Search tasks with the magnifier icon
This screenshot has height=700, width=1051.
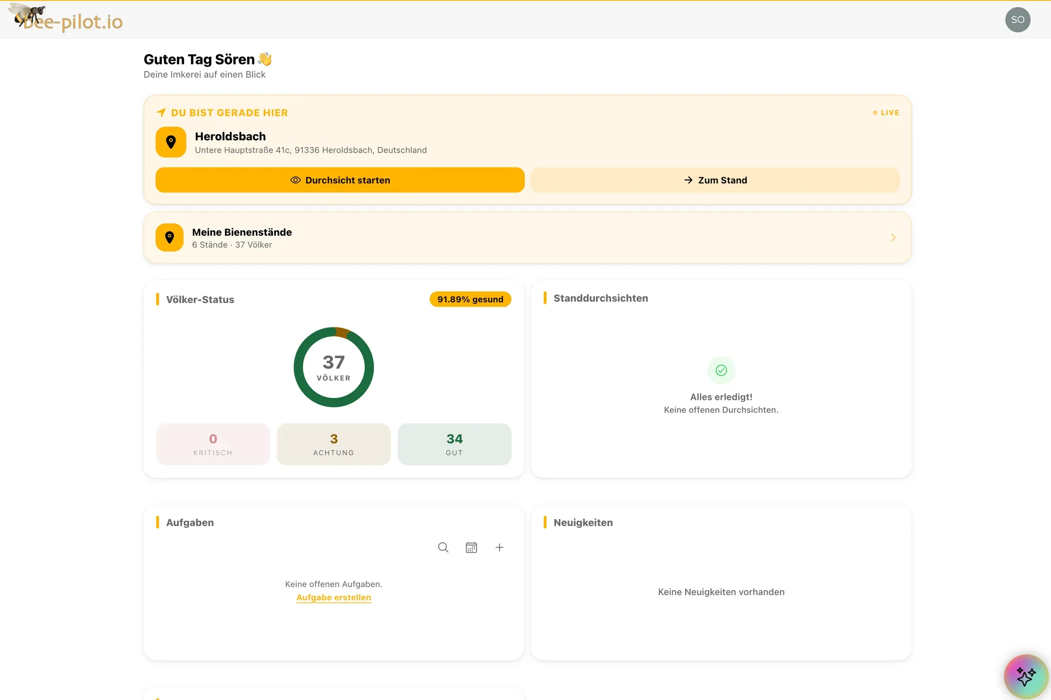click(x=443, y=547)
